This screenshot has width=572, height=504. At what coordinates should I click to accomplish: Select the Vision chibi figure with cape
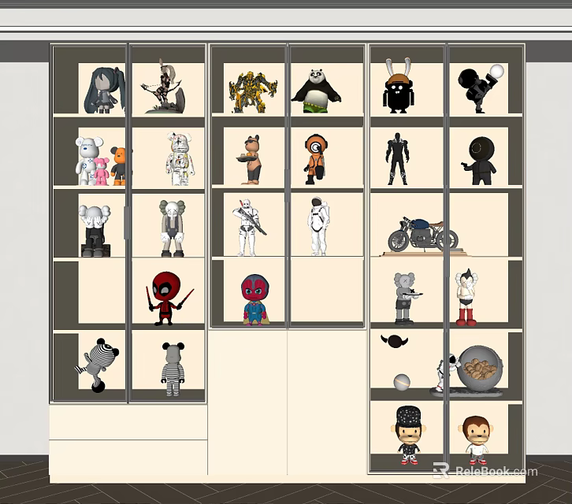point(255,300)
